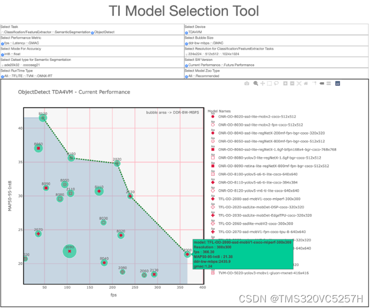Select TVM runtime type
This screenshot has height=308, width=371.
25,77
